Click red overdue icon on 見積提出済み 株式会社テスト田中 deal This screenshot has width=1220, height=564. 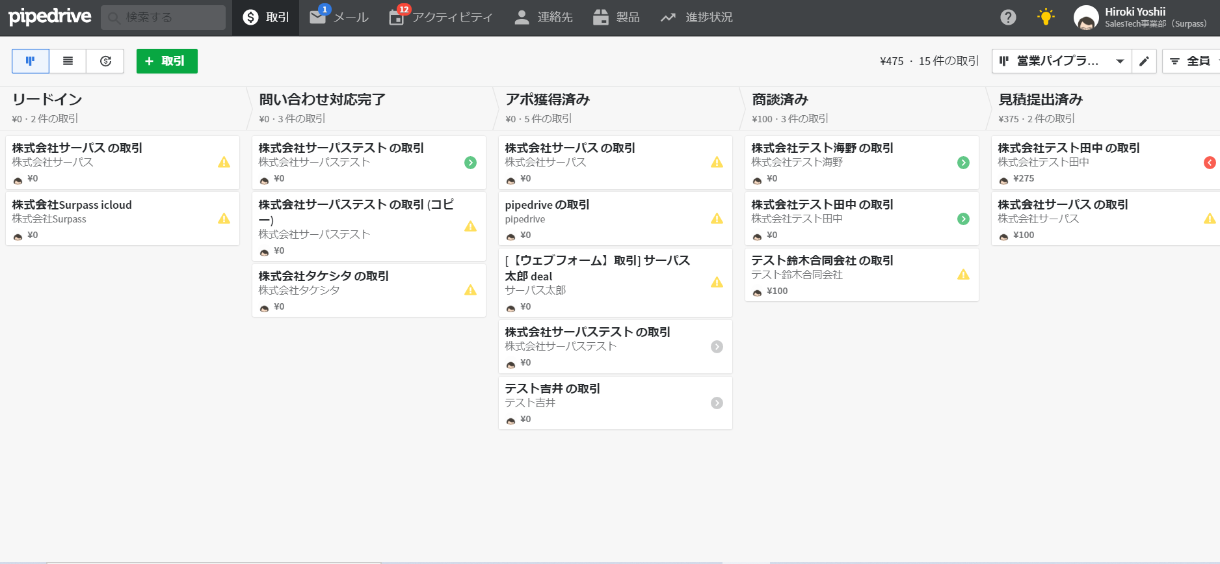pyautogui.click(x=1210, y=163)
